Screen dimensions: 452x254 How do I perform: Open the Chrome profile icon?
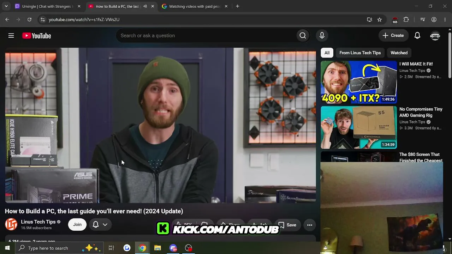coord(434,20)
